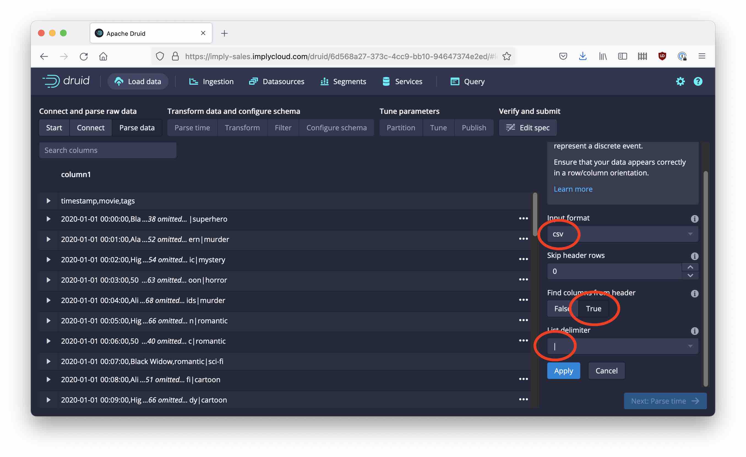Expand the first data row triangle
Screen dimensions: 746x457
[x=48, y=200]
